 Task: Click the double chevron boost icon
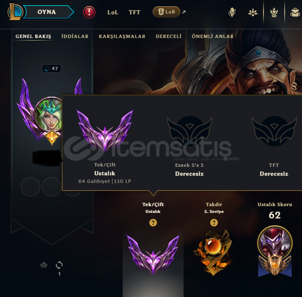(x=44, y=265)
